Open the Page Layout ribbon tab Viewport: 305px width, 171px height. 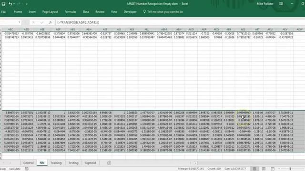click(x=50, y=12)
